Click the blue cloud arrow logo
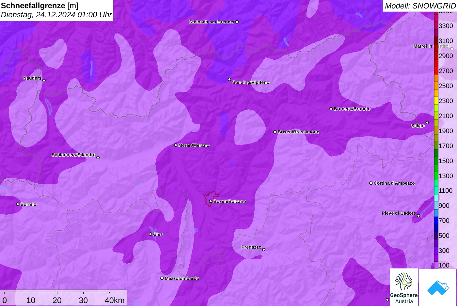This screenshot has width=457, height=306. point(438,287)
